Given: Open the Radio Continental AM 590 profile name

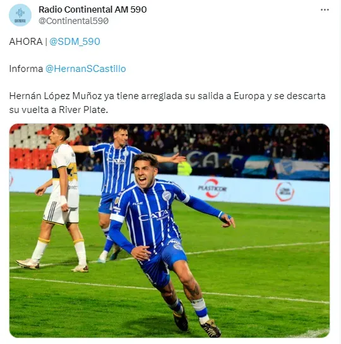Looking at the screenshot, I should click(93, 9).
